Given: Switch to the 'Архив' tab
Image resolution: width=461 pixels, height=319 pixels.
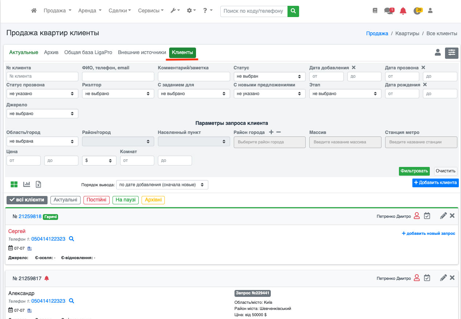Looking at the screenshot, I should point(51,53).
